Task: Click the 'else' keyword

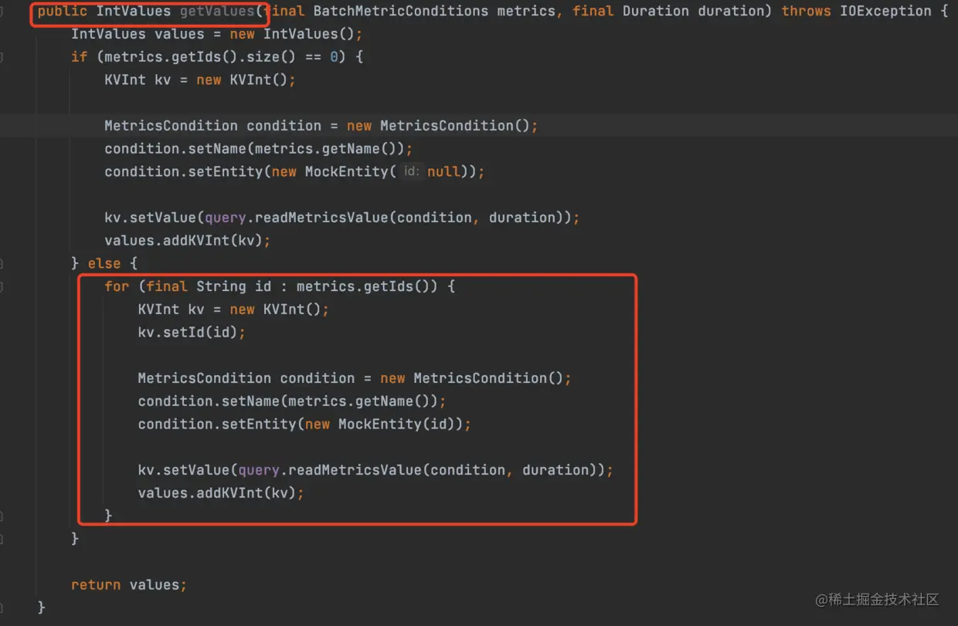Action: pos(104,263)
